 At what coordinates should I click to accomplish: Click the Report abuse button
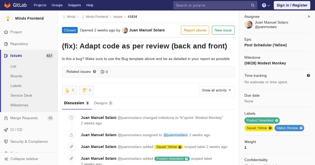[x=195, y=30]
